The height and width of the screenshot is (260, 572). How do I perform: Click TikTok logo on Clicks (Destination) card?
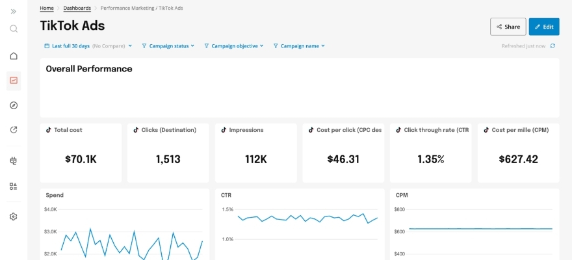[136, 130]
